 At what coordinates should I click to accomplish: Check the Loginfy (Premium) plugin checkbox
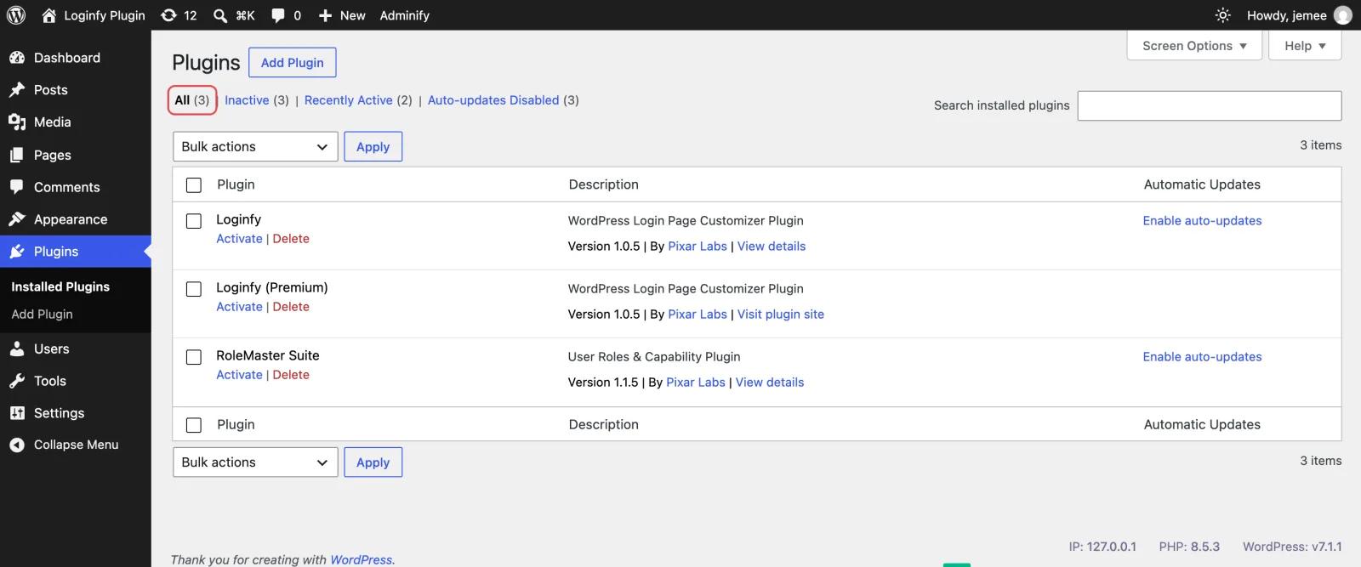(x=194, y=289)
